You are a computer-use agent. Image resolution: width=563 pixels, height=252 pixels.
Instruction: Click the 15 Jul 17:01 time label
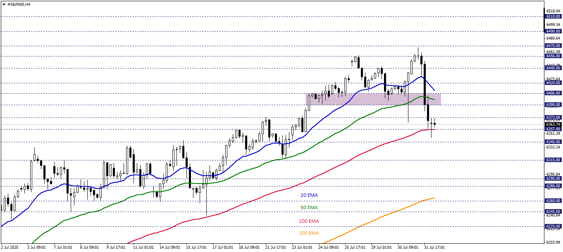(196, 247)
